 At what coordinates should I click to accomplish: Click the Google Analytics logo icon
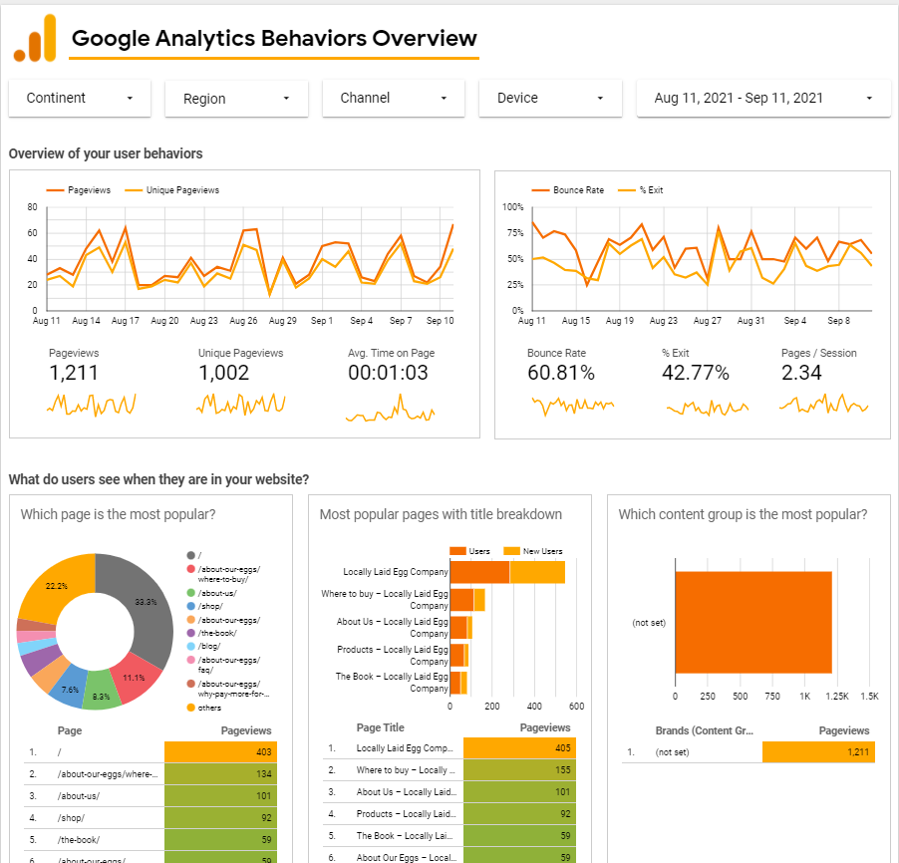pos(35,38)
